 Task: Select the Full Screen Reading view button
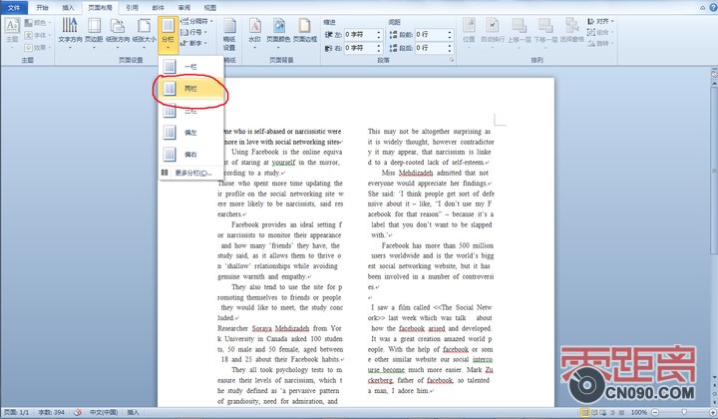click(x=594, y=413)
